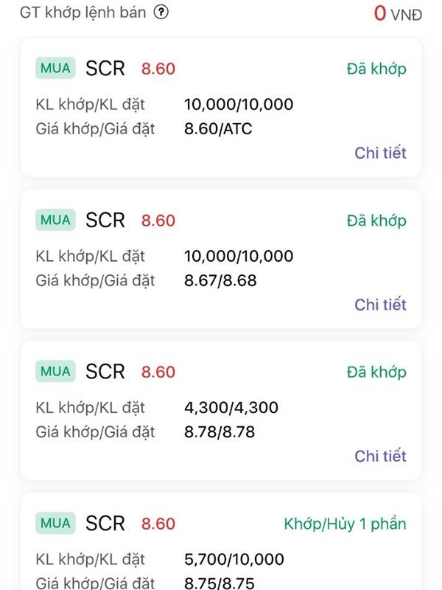This screenshot has width=442, height=590.
Task: Tap MUA badge on the first SCR order
Action: coord(56,68)
